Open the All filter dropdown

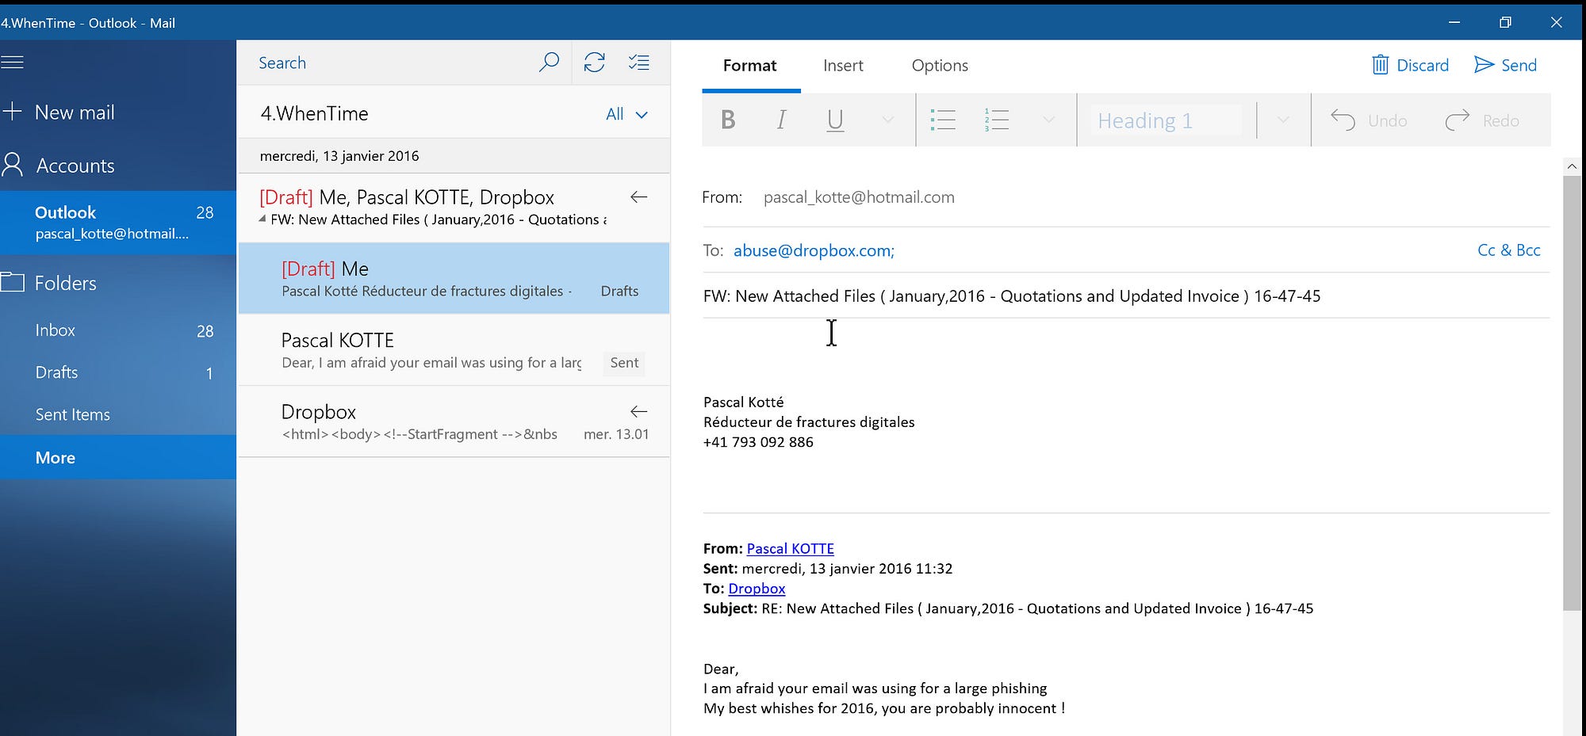(626, 114)
